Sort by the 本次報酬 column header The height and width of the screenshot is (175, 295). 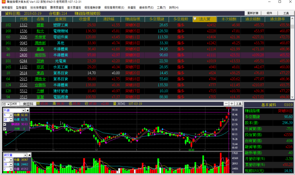click(229, 19)
